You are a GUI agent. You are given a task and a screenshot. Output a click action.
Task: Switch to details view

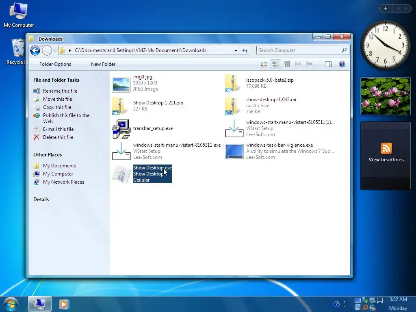click(x=309, y=64)
